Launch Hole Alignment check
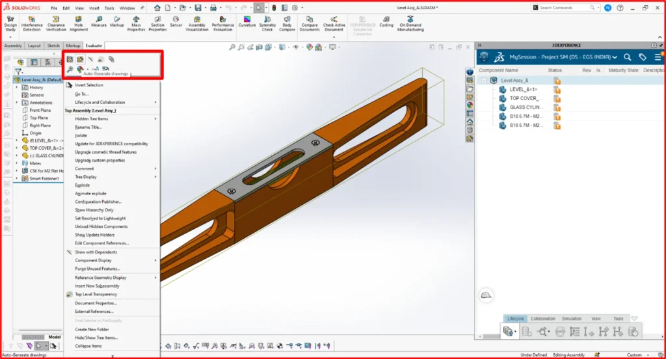This screenshot has height=359, width=666. [79, 24]
